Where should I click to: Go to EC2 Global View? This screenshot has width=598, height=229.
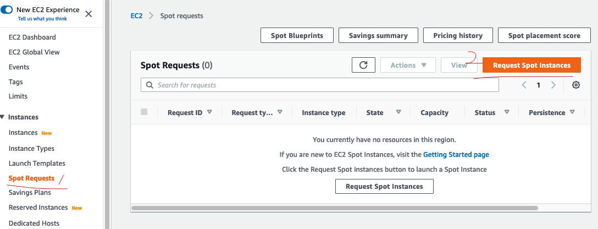(34, 52)
